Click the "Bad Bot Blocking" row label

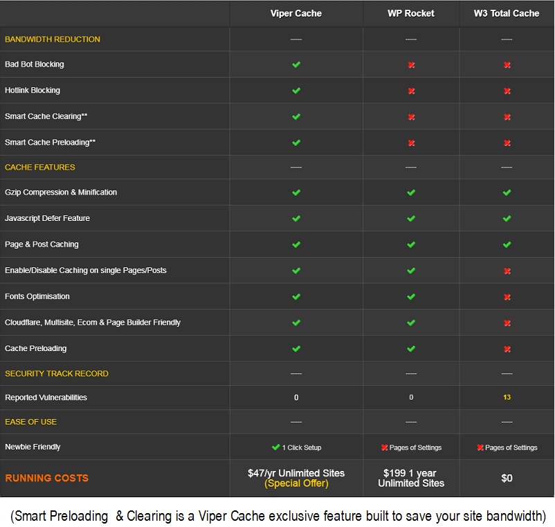(x=35, y=64)
